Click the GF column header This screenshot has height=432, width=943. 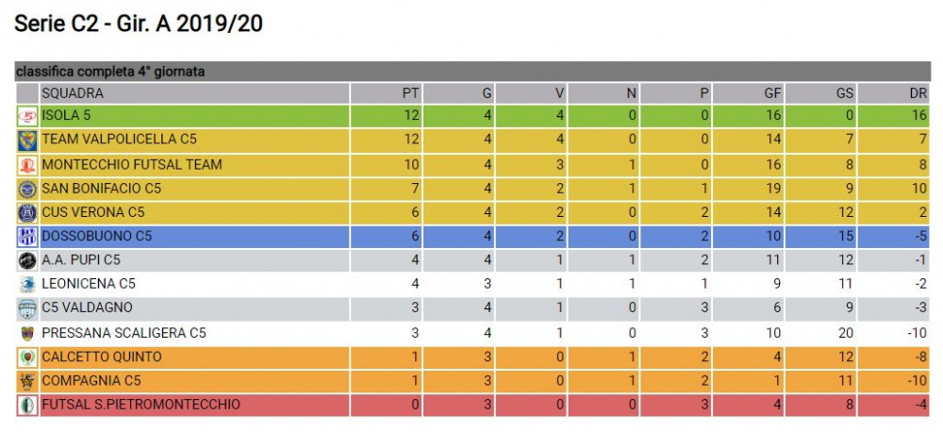coord(772,93)
